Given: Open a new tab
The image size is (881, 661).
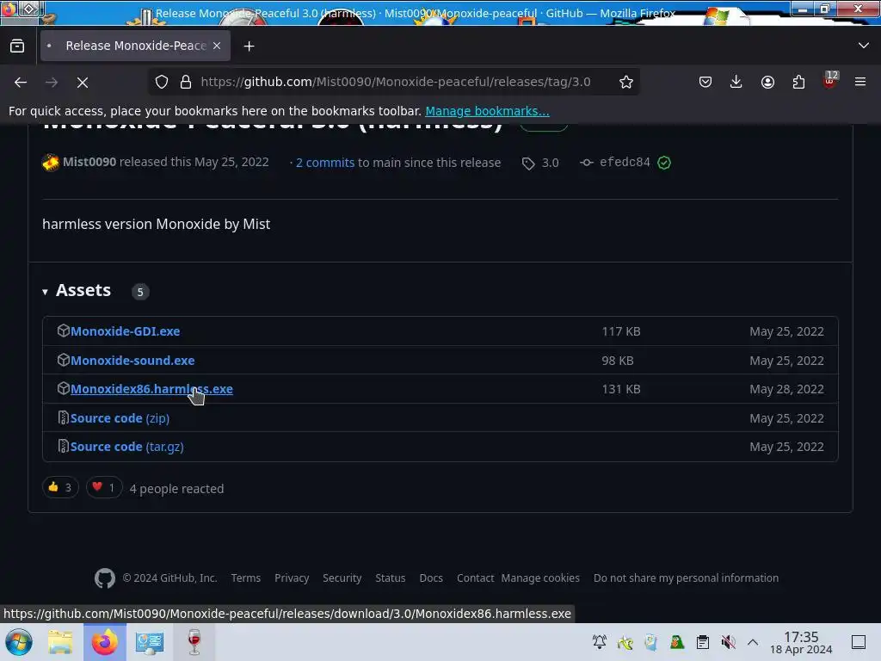Looking at the screenshot, I should pyautogui.click(x=249, y=46).
